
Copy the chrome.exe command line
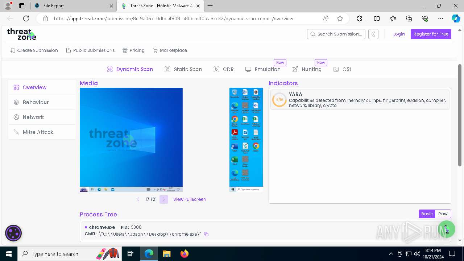pos(206,234)
